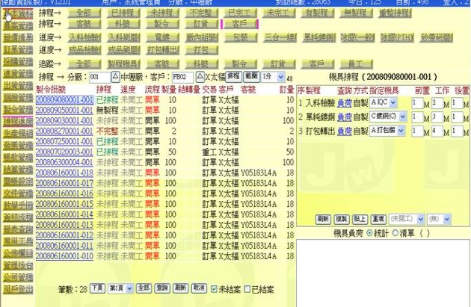Open the 分廠 lookup triangle button
Viewport: 471px width, 307px height.
114,77
